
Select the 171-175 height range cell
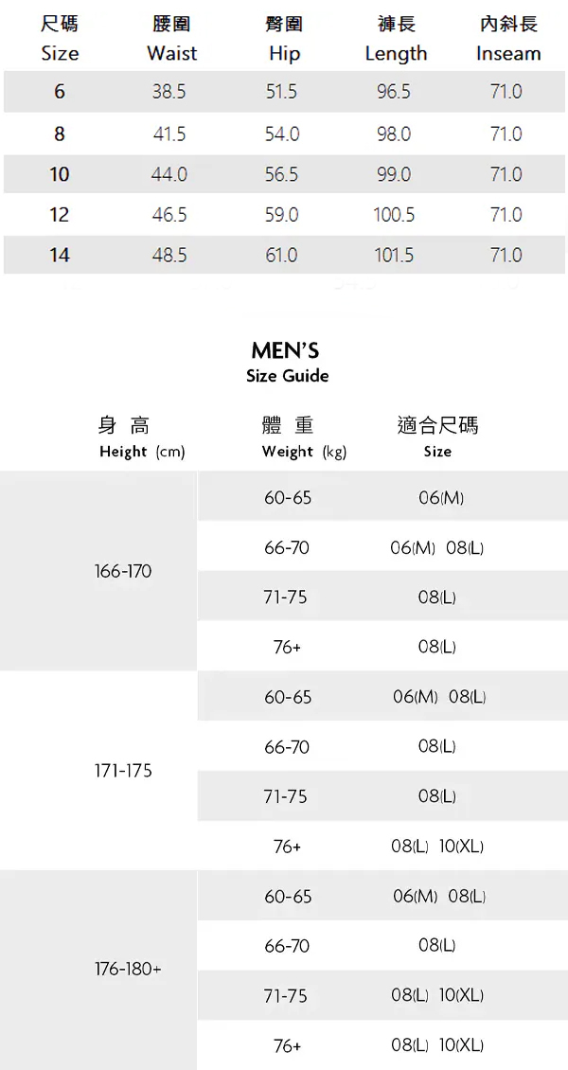tap(123, 771)
